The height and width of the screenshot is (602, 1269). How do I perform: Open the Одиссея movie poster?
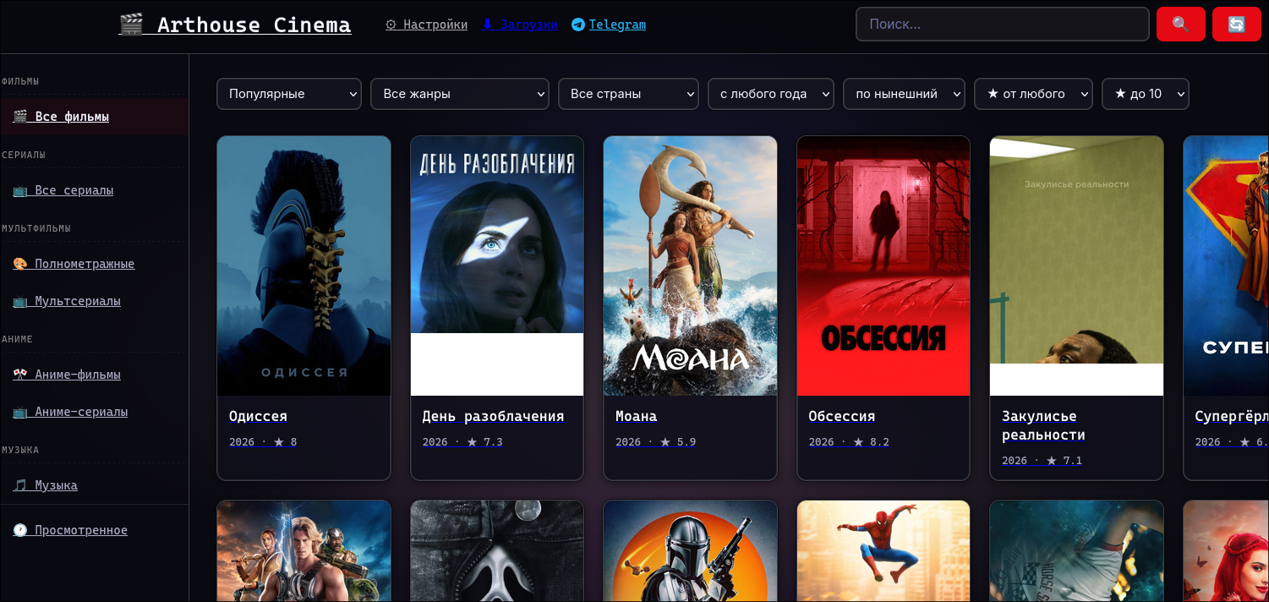point(304,265)
